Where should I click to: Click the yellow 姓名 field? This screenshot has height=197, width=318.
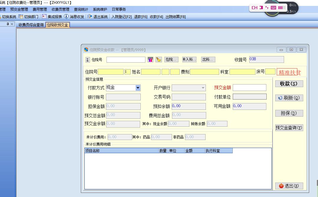tap(151, 72)
